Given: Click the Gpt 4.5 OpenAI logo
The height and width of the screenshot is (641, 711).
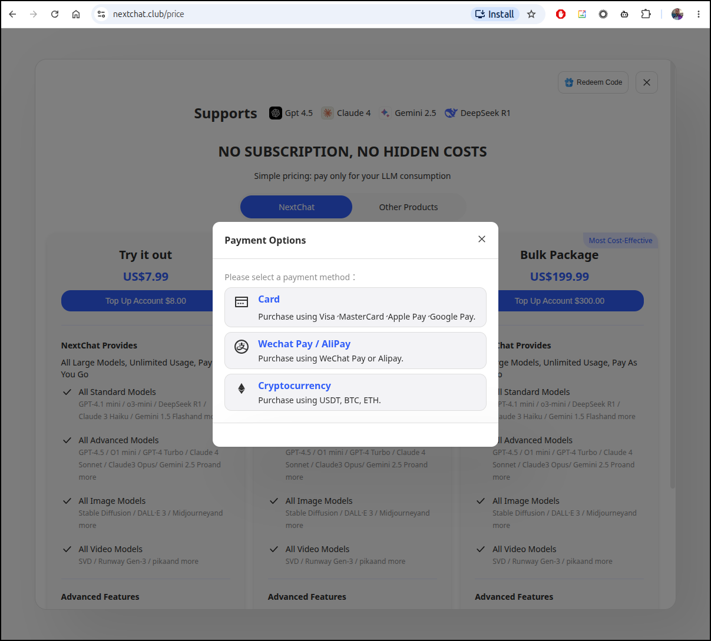Looking at the screenshot, I should click(x=276, y=113).
